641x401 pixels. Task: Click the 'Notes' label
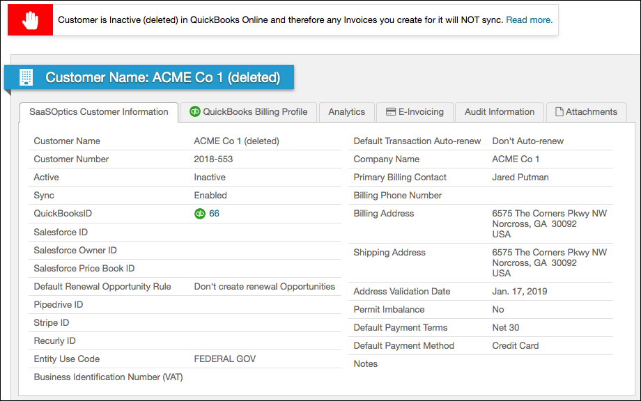[x=366, y=364]
